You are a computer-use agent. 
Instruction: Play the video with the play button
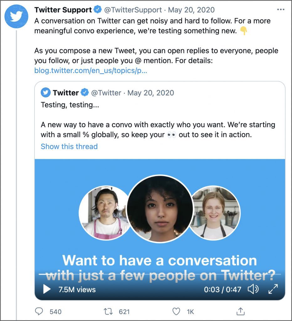pyautogui.click(x=47, y=289)
